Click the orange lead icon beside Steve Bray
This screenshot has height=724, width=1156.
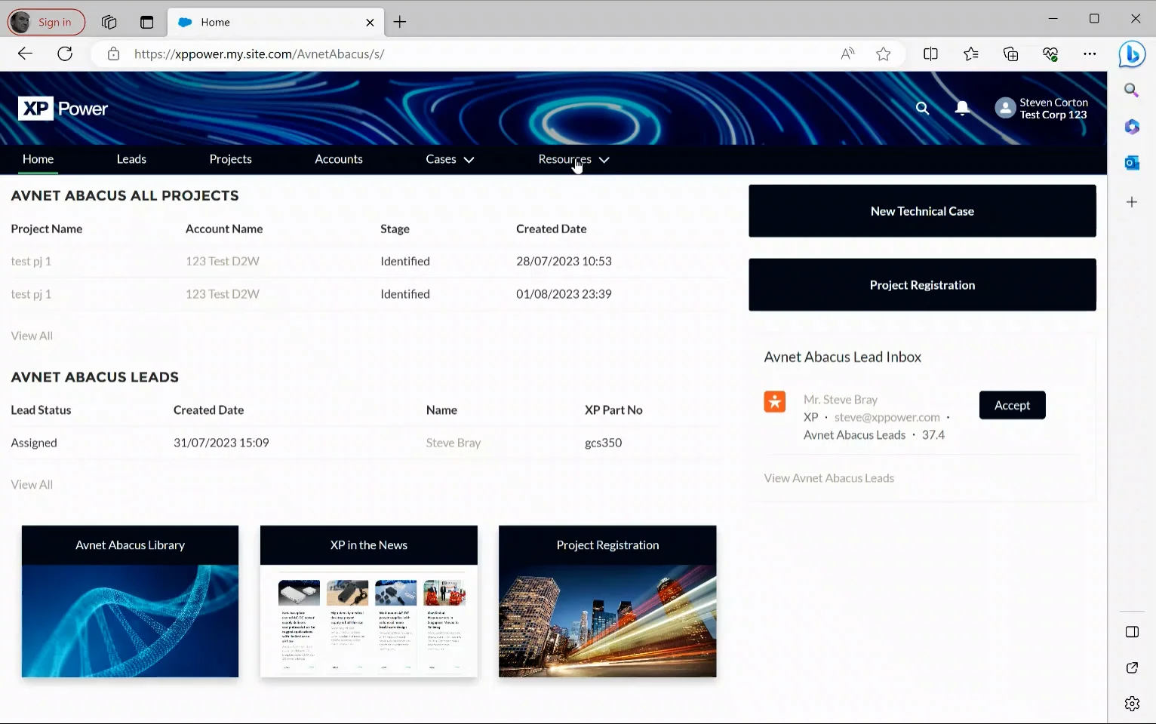pyautogui.click(x=775, y=401)
